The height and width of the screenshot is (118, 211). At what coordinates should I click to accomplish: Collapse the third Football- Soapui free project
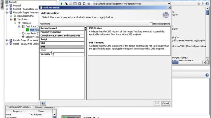7,12
